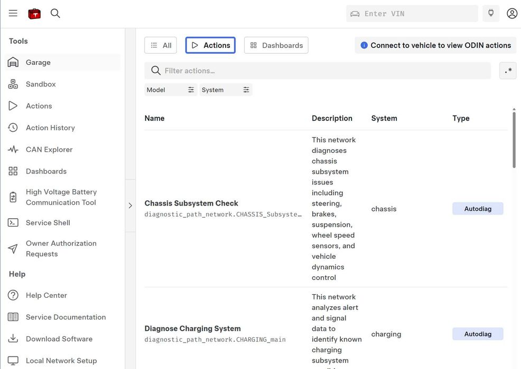Click the Help Center question-mark icon
Screen dimensions: 521x369
click(x=13, y=295)
